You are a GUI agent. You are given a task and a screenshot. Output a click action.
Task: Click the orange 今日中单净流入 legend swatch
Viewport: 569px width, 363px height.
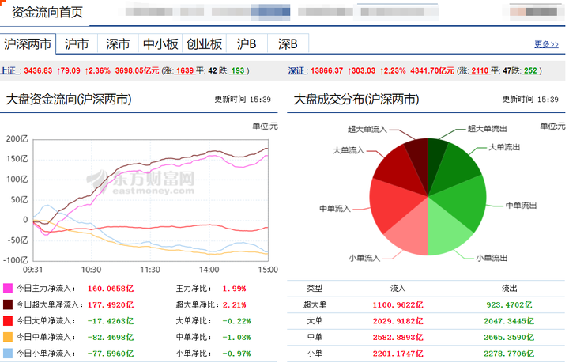8,337
